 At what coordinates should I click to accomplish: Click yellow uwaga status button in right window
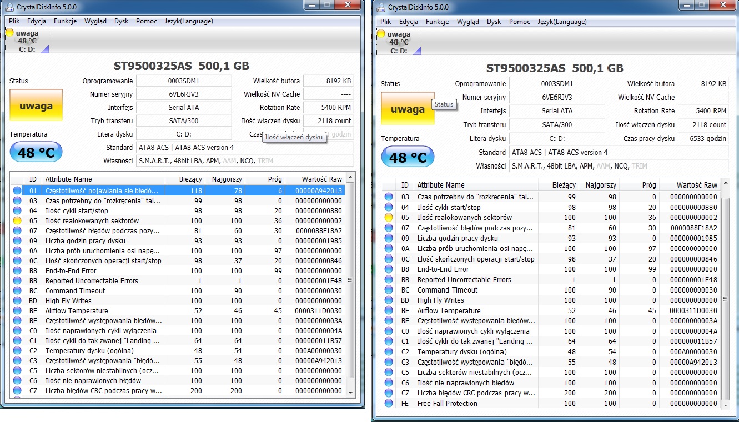tap(408, 108)
